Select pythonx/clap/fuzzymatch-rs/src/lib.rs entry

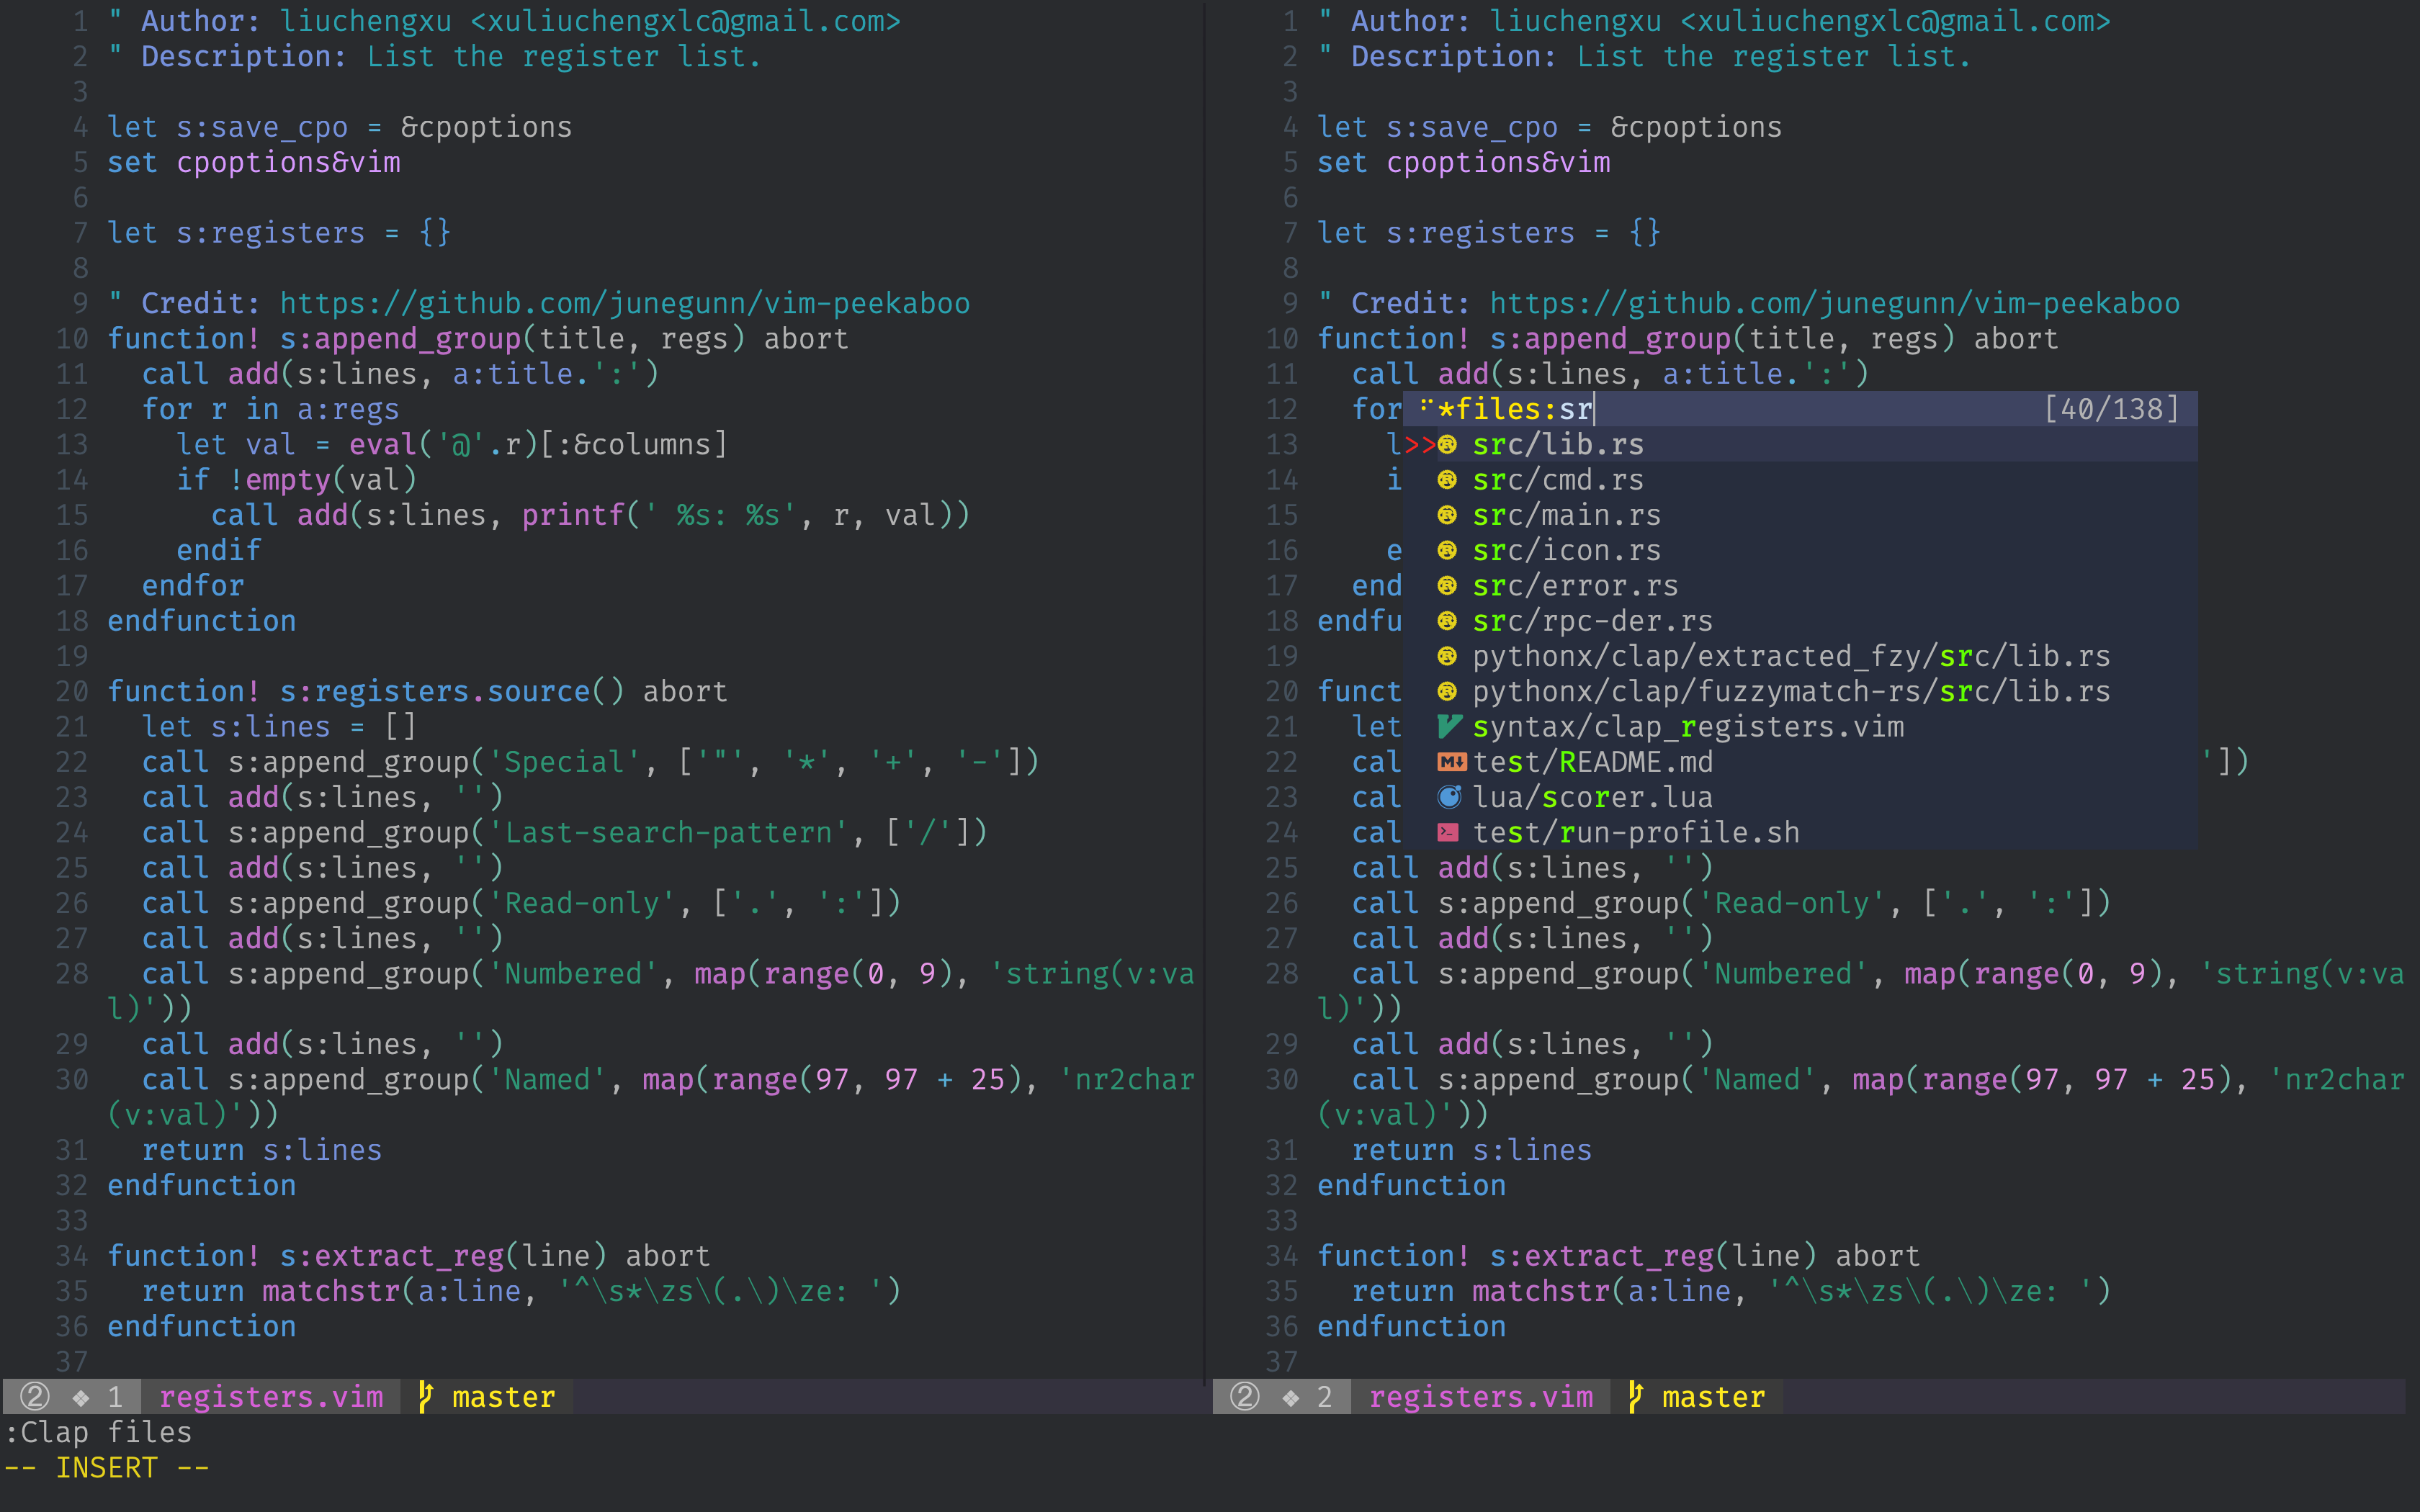pos(1800,692)
